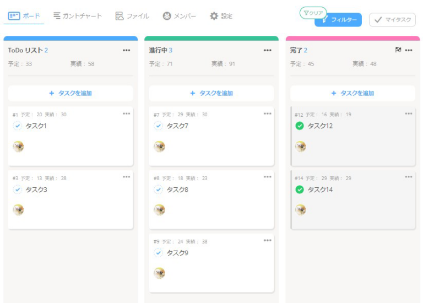The height and width of the screenshot is (303, 423).
Task: Click the Gantt chart icon
Action: pos(57,16)
